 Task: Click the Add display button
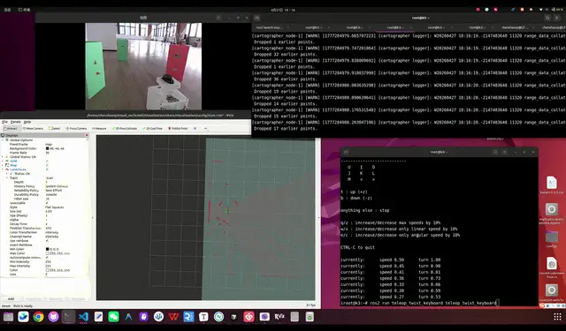click(x=11, y=299)
